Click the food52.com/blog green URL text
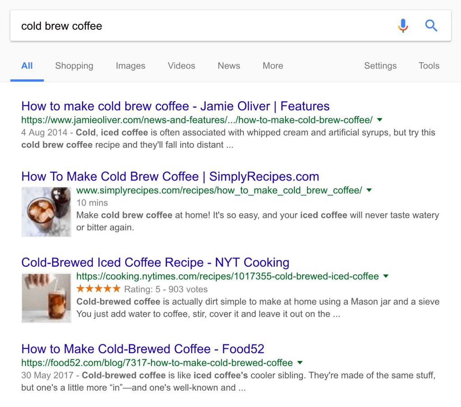This screenshot has width=461, height=407. 157,363
